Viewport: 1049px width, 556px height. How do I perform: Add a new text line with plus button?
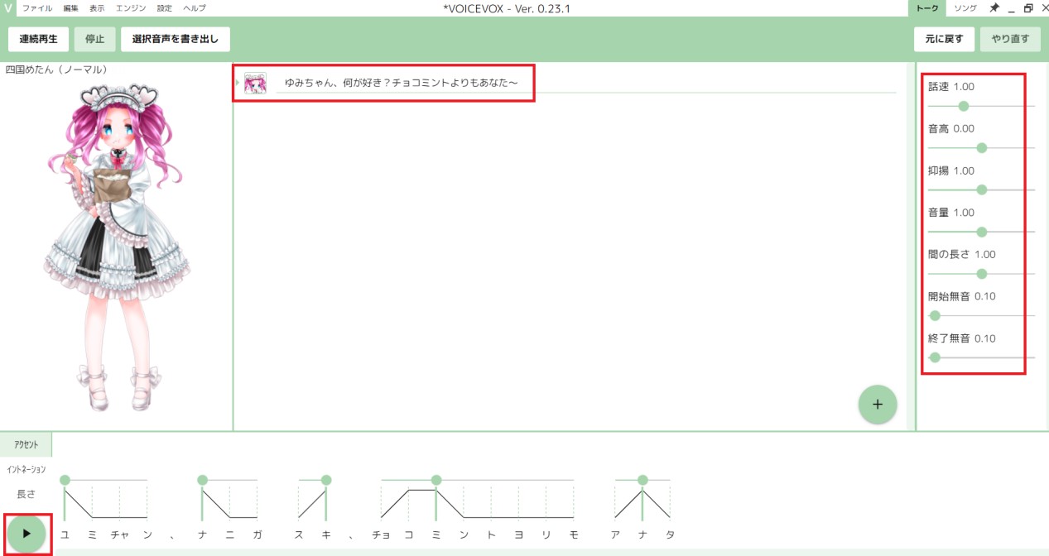click(x=878, y=405)
